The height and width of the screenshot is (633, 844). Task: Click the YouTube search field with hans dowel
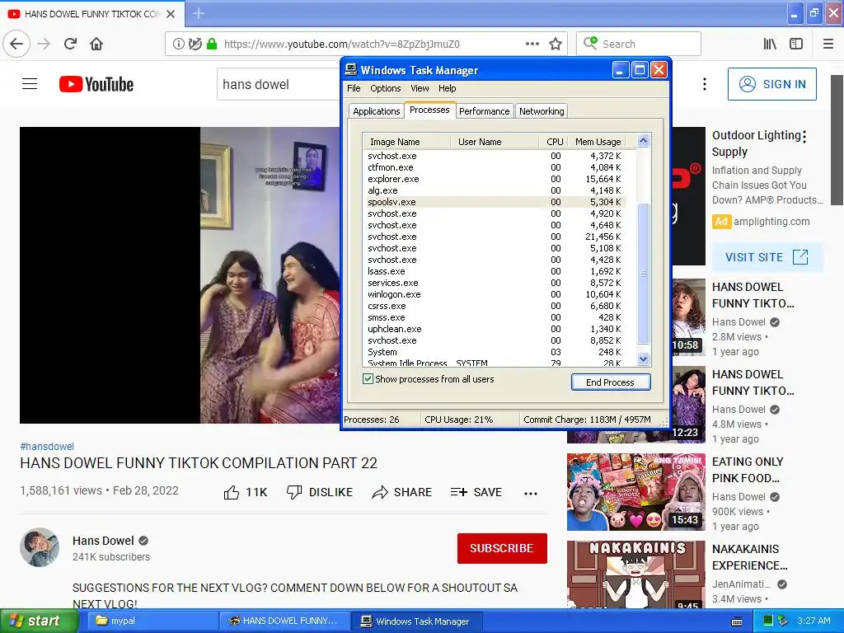(279, 84)
